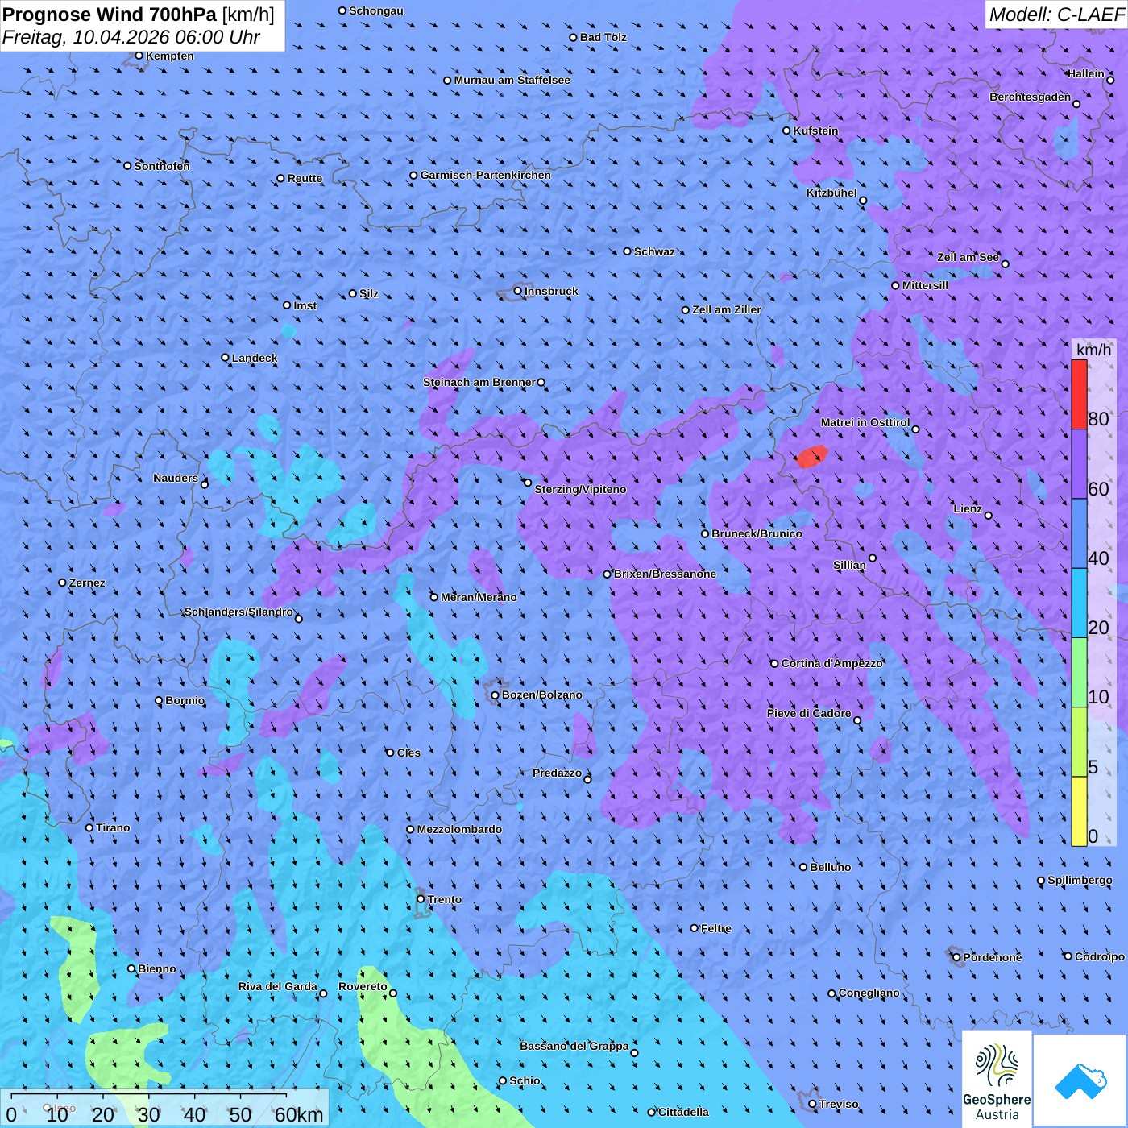Click the Pieve di Cadore label
The width and height of the screenshot is (1128, 1128).
tap(809, 713)
